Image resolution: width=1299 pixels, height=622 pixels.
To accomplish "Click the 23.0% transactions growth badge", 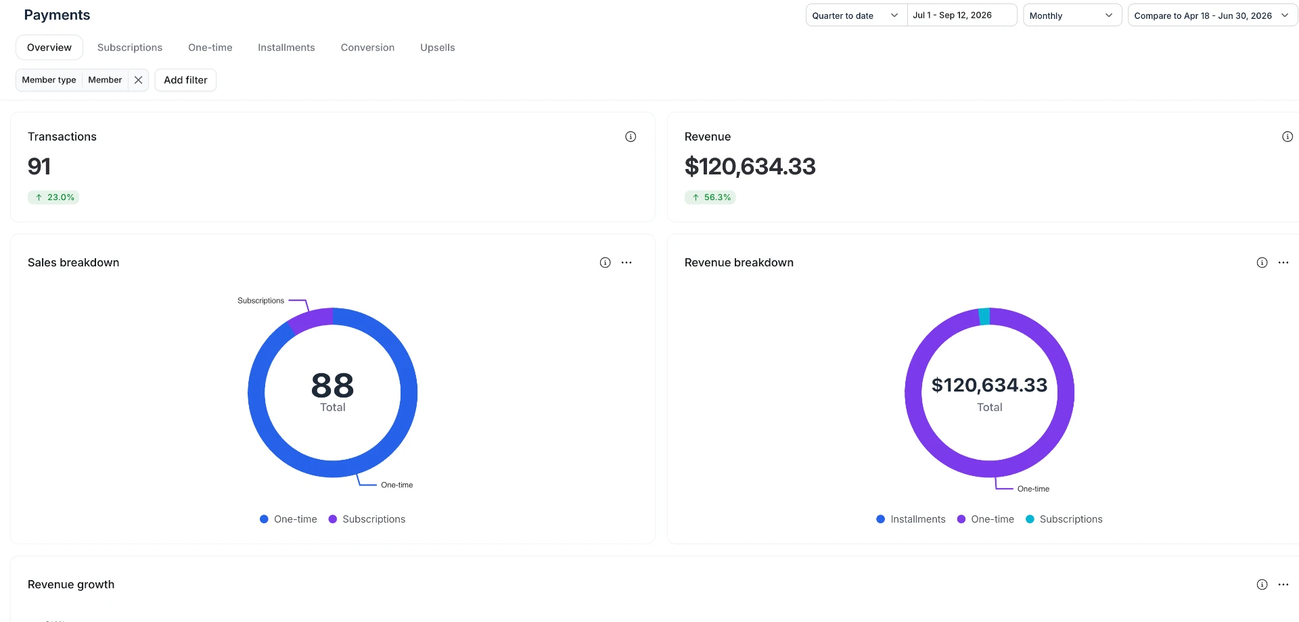I will click(x=53, y=197).
